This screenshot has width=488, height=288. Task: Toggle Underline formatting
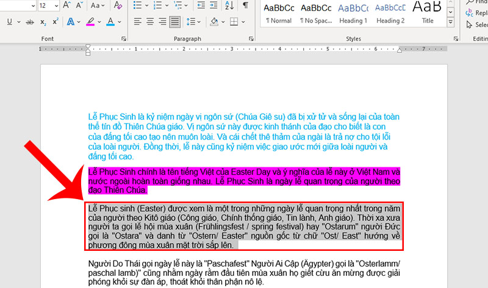click(x=10, y=22)
